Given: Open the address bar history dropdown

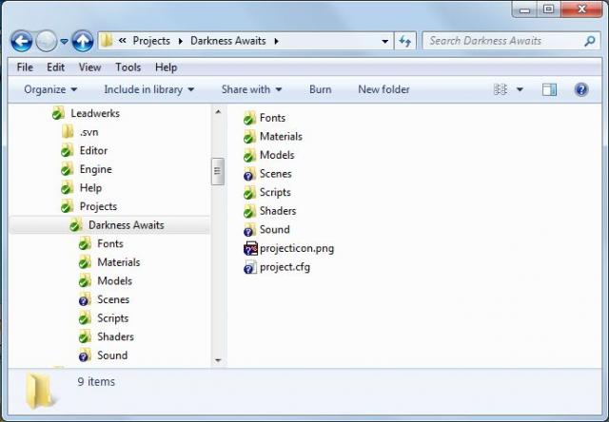Looking at the screenshot, I should [384, 41].
